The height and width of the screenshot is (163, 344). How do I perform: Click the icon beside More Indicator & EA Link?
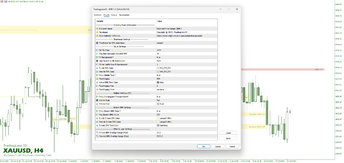(x=97, y=36)
